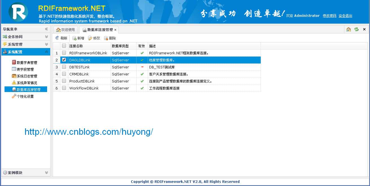Screen dimensions: 370x186
Task: Click the edit (修改) pencil icon
Action: 90,38
